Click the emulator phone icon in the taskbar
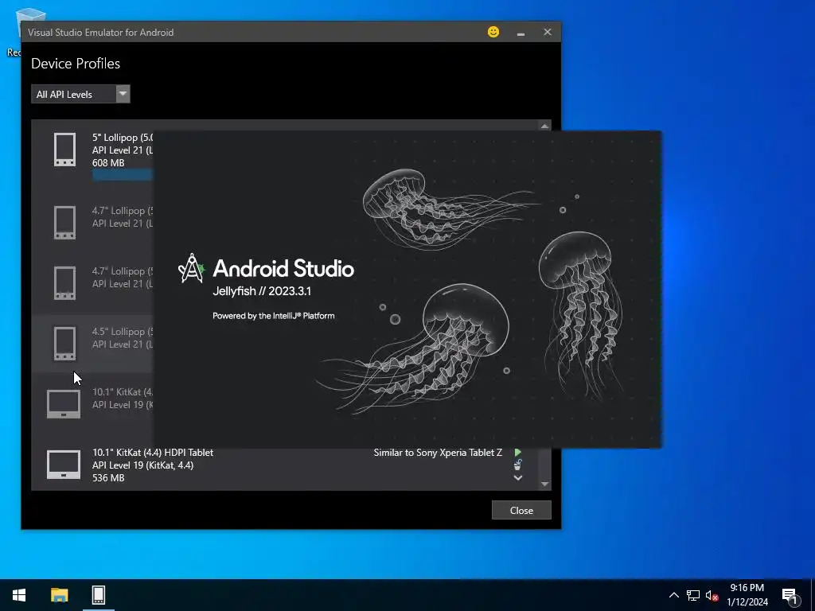This screenshot has width=815, height=611. click(98, 595)
